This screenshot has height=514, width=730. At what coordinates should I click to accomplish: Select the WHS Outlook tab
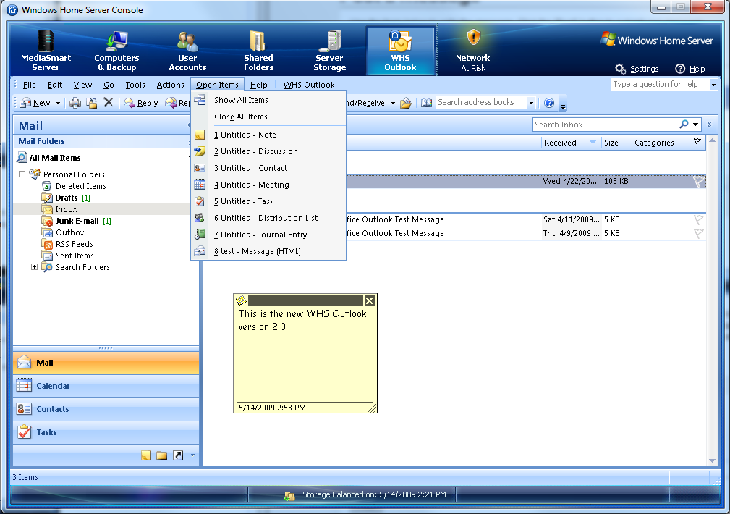(400, 51)
